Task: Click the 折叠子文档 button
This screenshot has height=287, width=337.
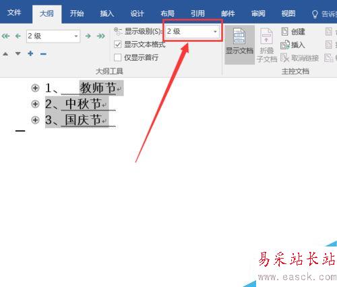Action: point(267,45)
